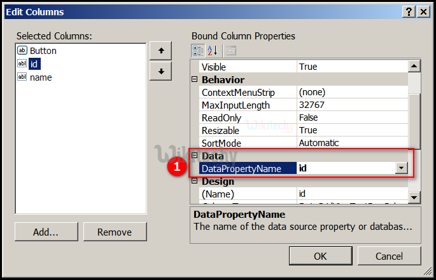Image resolution: width=436 pixels, height=280 pixels.
Task: Select the name column in list
Action: coord(41,77)
